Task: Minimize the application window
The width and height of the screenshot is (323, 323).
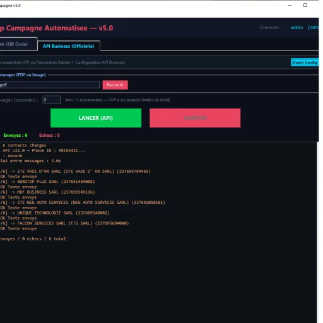Action: 290,5
